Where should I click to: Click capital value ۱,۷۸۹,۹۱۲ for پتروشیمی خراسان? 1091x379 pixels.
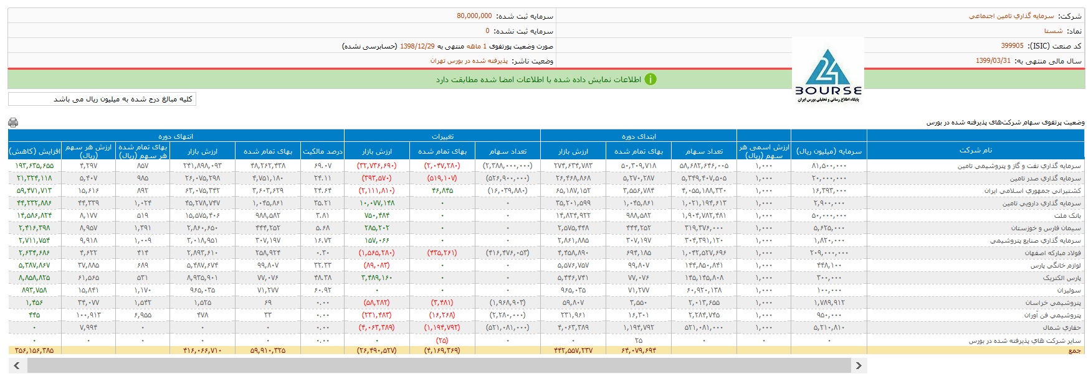829,303
